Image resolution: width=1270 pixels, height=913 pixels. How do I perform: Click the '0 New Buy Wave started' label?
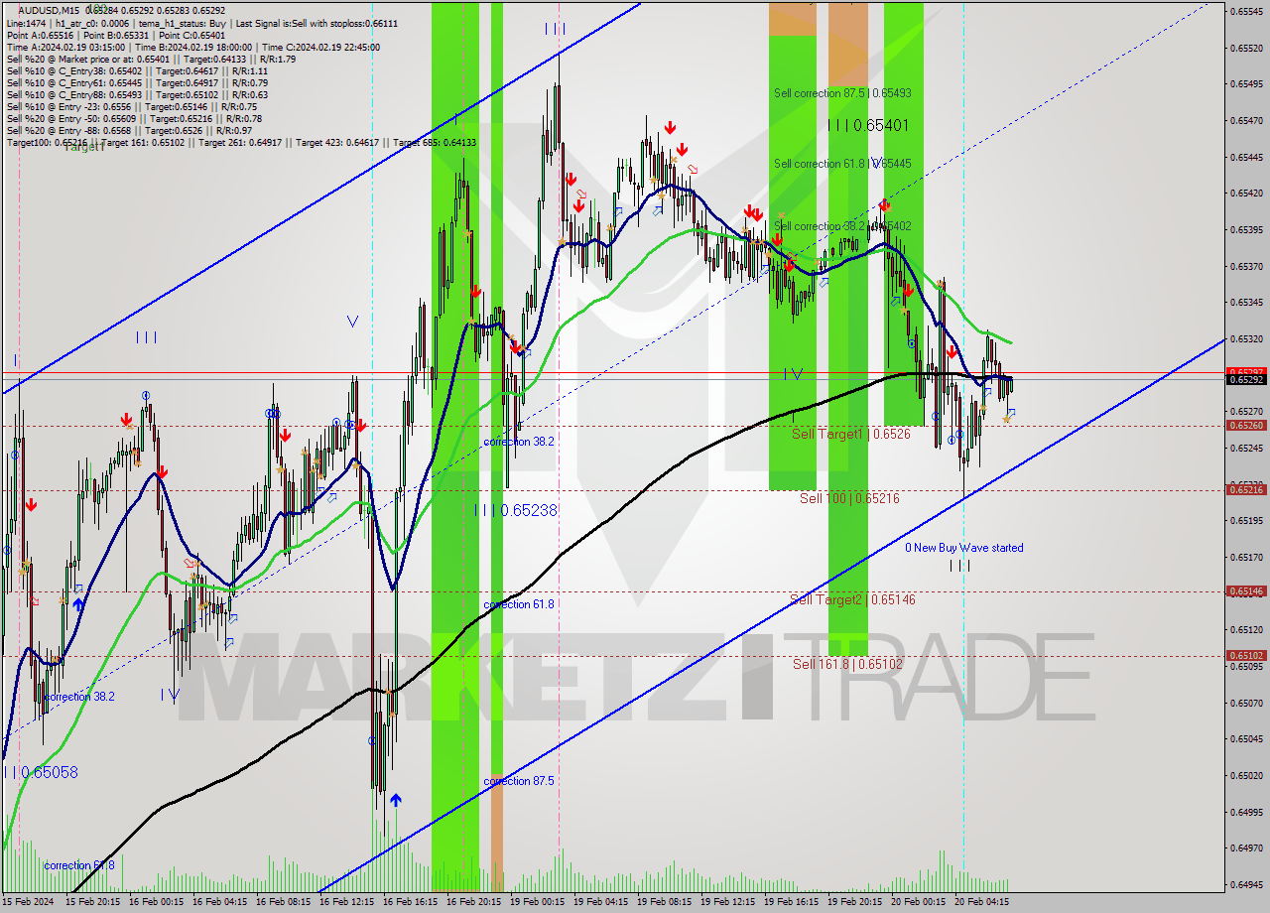coord(963,548)
